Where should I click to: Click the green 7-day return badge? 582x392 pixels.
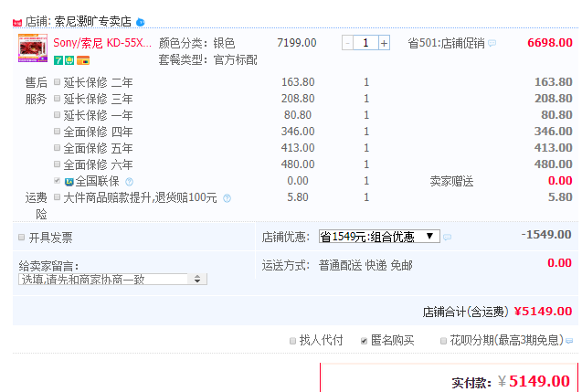point(58,60)
